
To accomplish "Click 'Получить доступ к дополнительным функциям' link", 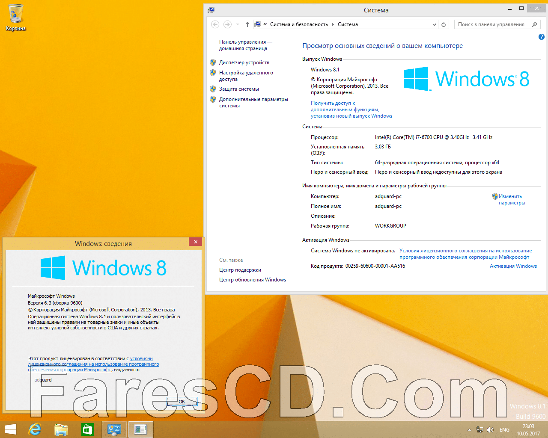I will 351,109.
